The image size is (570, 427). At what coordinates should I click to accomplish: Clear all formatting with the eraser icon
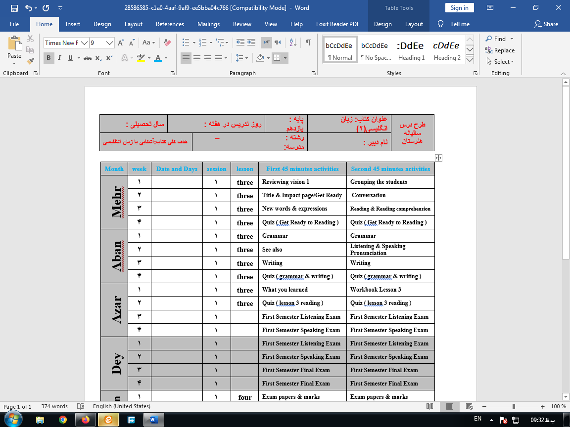pos(167,43)
